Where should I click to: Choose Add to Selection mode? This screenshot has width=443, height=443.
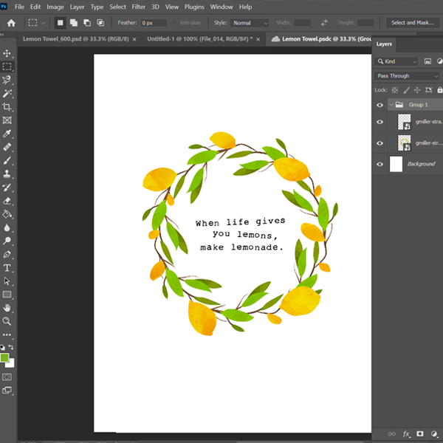point(74,23)
